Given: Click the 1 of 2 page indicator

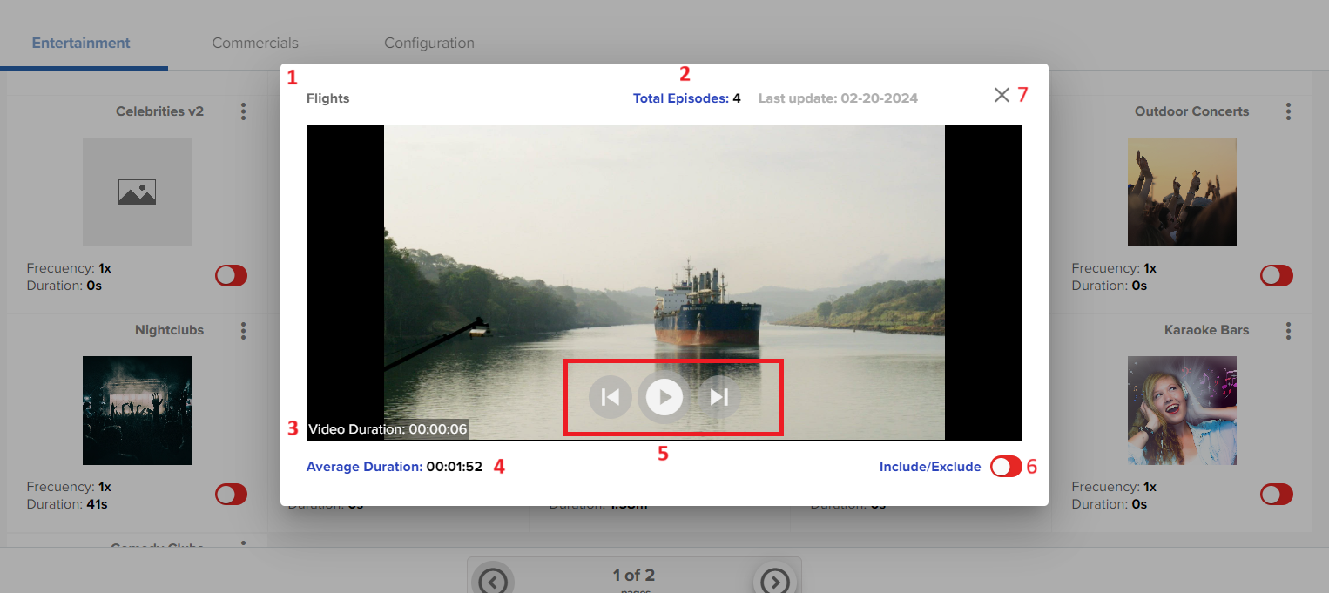Looking at the screenshot, I should point(633,575).
